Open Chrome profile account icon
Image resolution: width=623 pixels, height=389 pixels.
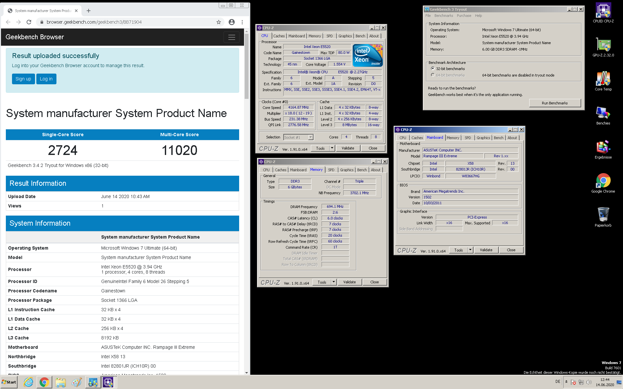(x=232, y=22)
